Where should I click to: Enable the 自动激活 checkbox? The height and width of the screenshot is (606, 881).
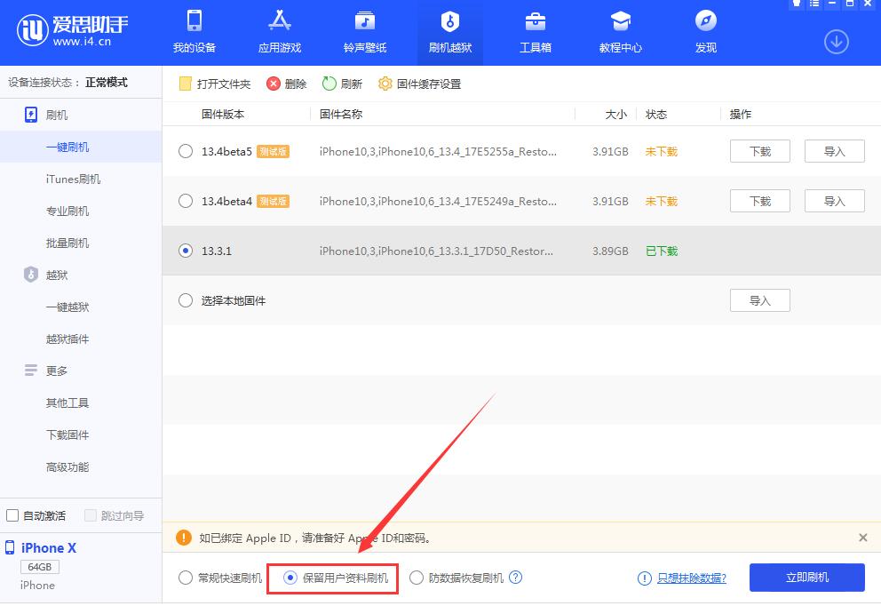[13, 514]
